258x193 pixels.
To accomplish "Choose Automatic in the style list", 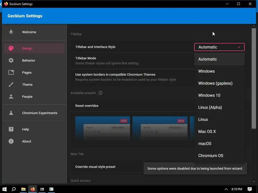I will [x=219, y=59].
